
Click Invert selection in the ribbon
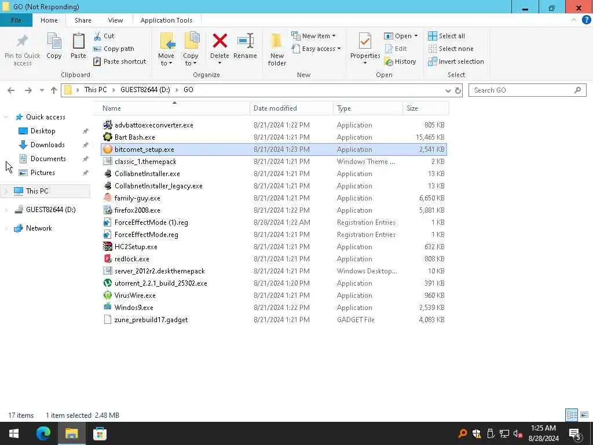[x=456, y=61]
